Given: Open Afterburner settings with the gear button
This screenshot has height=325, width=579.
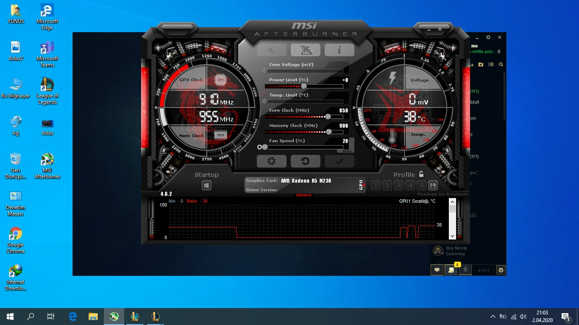Looking at the screenshot, I should click(271, 161).
